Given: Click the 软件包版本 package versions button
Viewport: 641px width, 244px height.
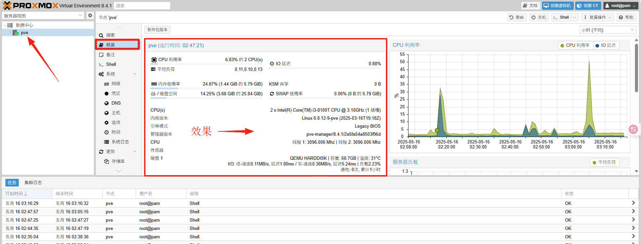Looking at the screenshot, I should point(157,29).
